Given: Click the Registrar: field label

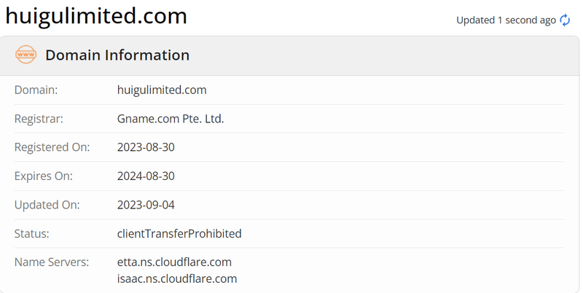Looking at the screenshot, I should click(x=39, y=119).
